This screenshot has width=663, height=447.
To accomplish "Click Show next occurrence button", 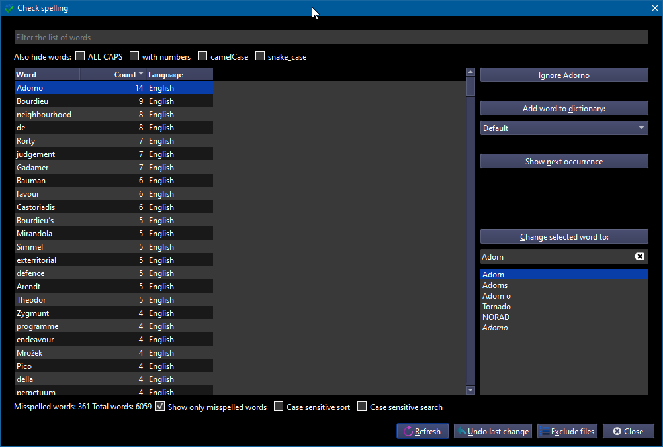I will 564,162.
